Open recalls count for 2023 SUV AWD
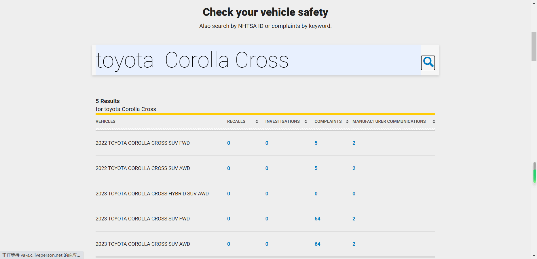 (229, 244)
